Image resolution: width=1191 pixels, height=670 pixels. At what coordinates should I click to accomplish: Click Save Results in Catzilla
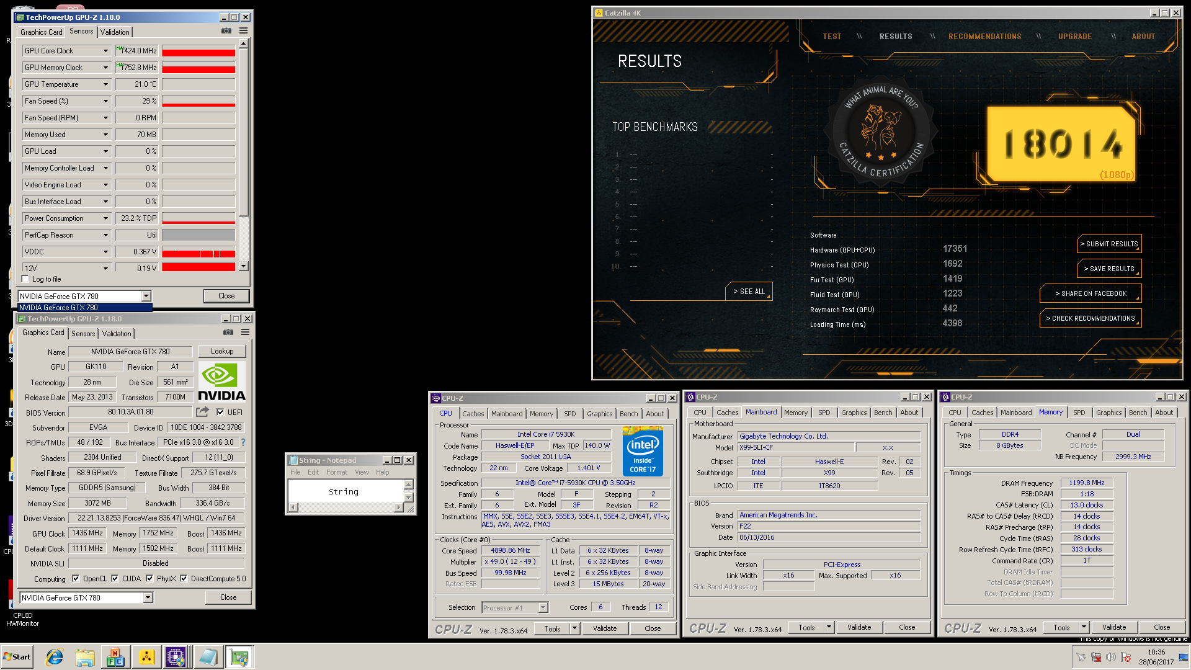tap(1110, 269)
